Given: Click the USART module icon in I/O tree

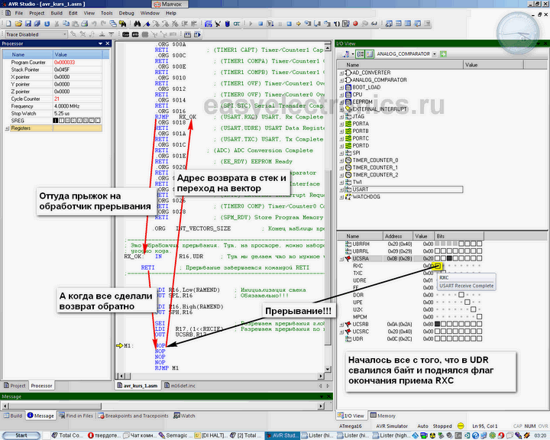Looking at the screenshot, I should tap(348, 189).
